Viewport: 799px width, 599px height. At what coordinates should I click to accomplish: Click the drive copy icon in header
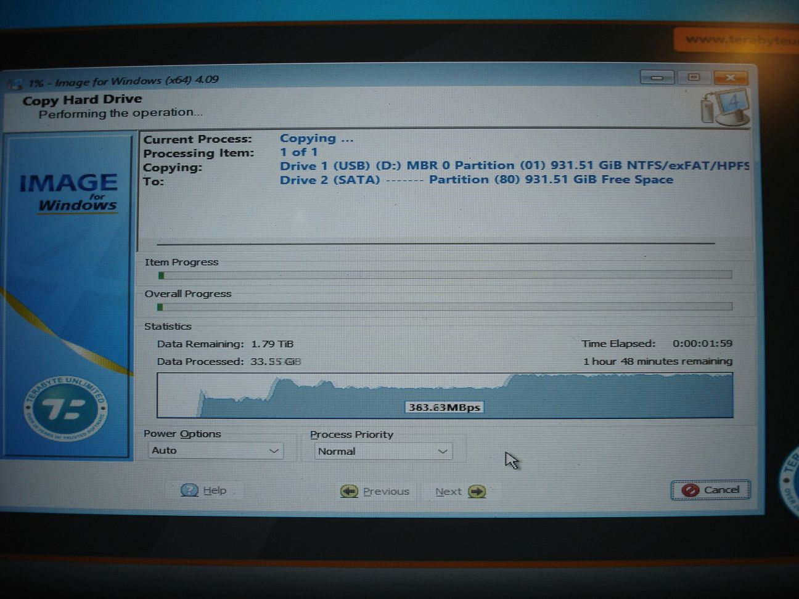725,107
